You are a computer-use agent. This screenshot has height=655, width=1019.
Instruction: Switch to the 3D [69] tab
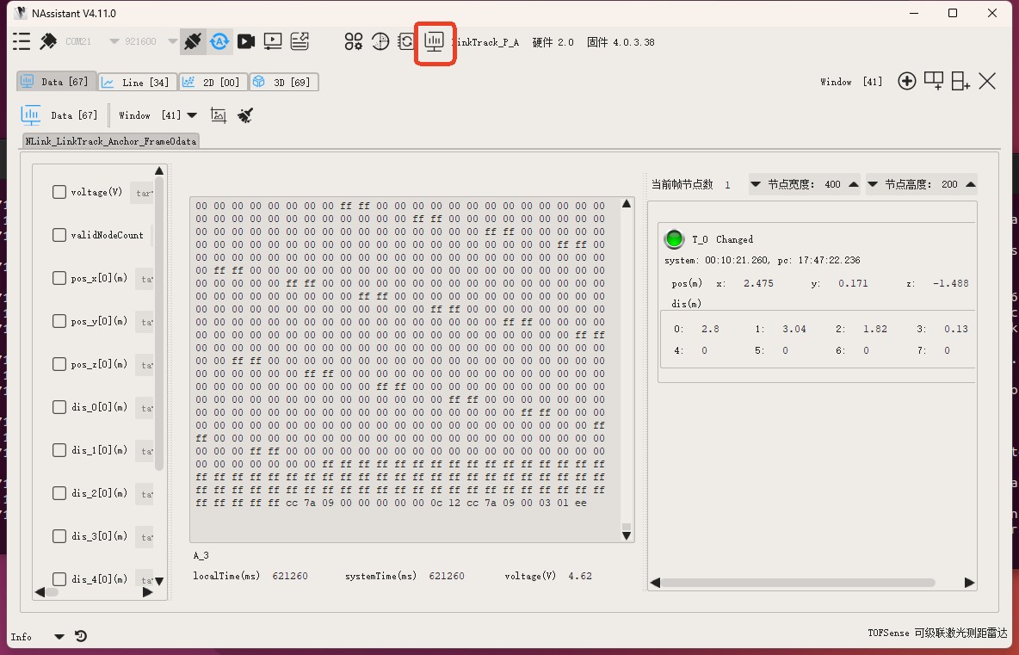284,83
